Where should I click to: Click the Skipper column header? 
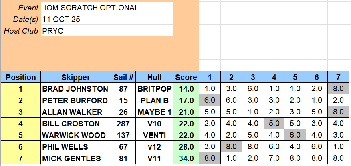coord(76,77)
